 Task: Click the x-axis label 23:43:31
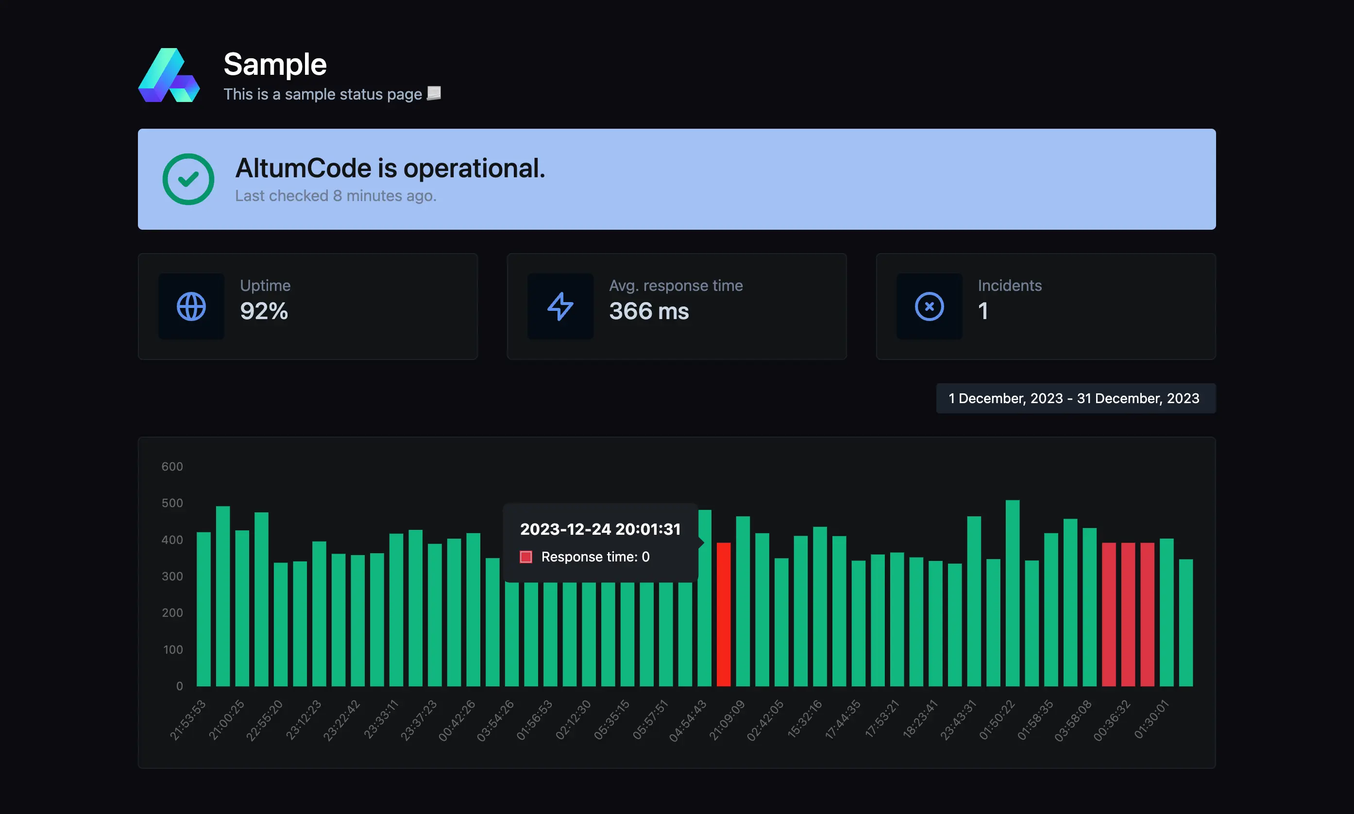(959, 720)
